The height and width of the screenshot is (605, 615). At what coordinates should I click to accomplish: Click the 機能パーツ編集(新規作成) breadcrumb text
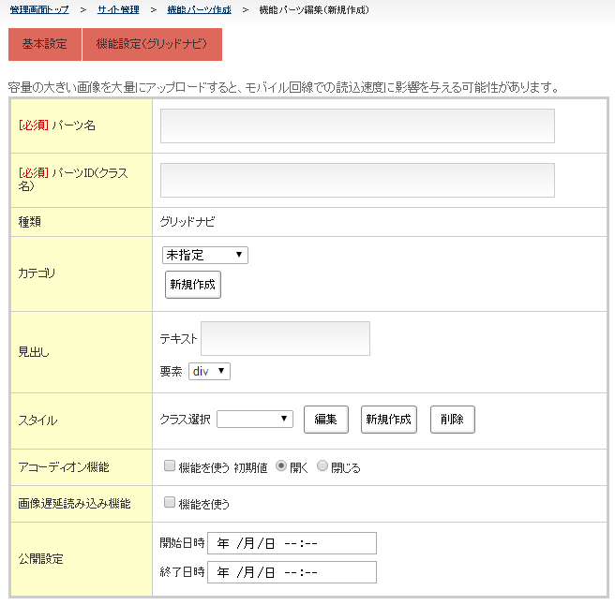[314, 9]
